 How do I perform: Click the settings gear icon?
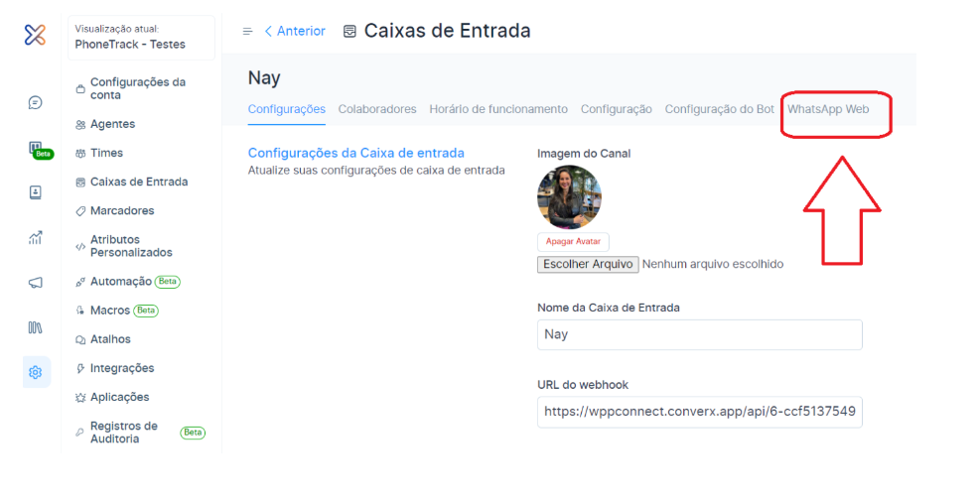click(36, 372)
